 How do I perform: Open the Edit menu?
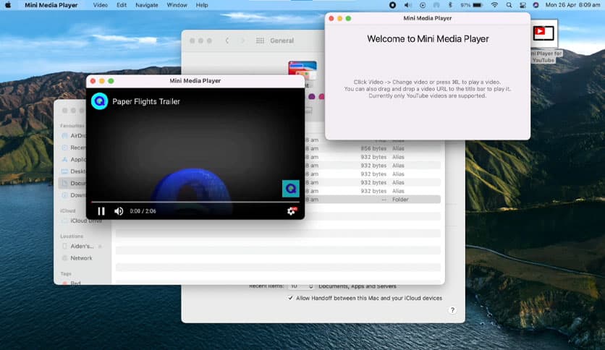pos(122,5)
